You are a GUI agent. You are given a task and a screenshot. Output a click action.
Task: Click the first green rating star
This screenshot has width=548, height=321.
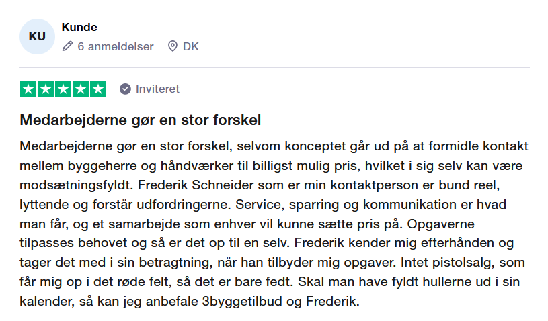coord(29,89)
